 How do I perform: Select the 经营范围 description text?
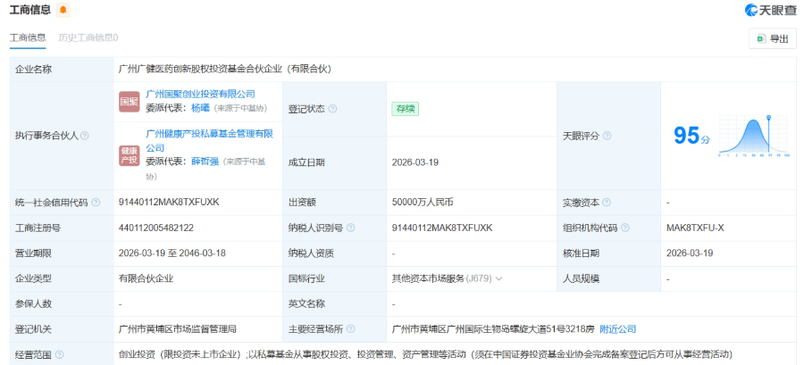[x=425, y=355]
